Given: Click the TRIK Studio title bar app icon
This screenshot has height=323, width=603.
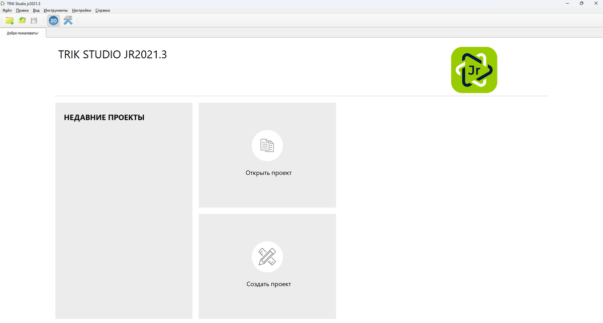Looking at the screenshot, I should coord(3,4).
